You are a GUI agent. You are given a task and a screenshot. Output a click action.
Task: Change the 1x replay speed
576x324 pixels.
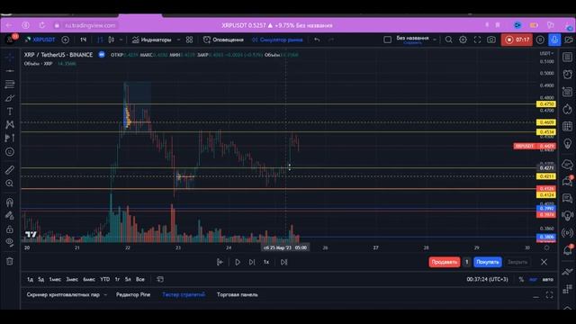266,262
